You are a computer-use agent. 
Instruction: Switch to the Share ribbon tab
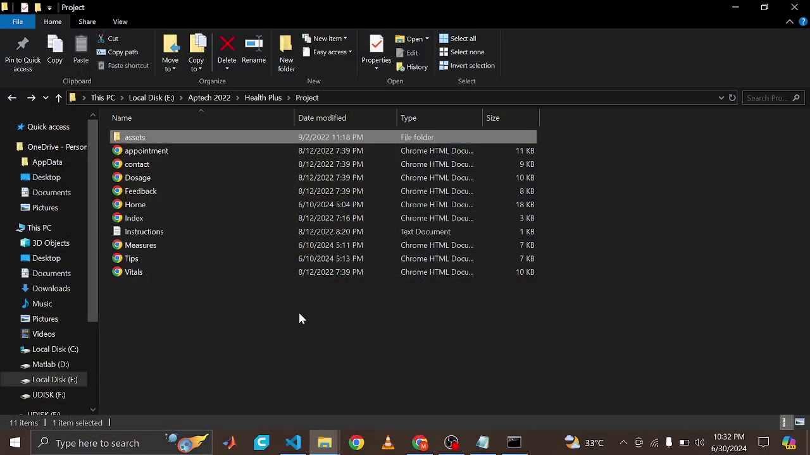(x=87, y=21)
